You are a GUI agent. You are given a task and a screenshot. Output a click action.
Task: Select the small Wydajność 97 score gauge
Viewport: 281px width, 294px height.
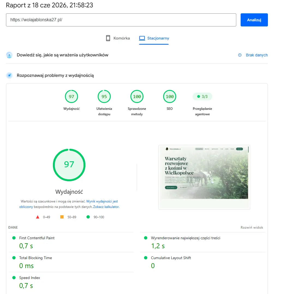(71, 96)
